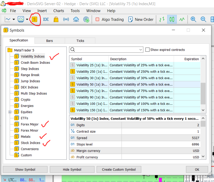The width and height of the screenshot is (214, 182).
Task: Expand the Equities tree node
Action: (10, 112)
